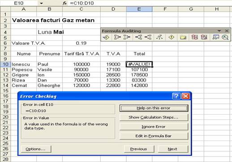
Task: Go to Previous error
Action: [x=139, y=149]
